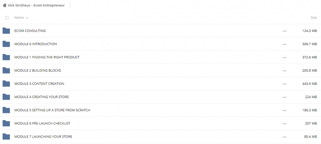
Task: Click MODULE 7 LAUNCHING YOUR STORE folder icon
Action: (6, 136)
